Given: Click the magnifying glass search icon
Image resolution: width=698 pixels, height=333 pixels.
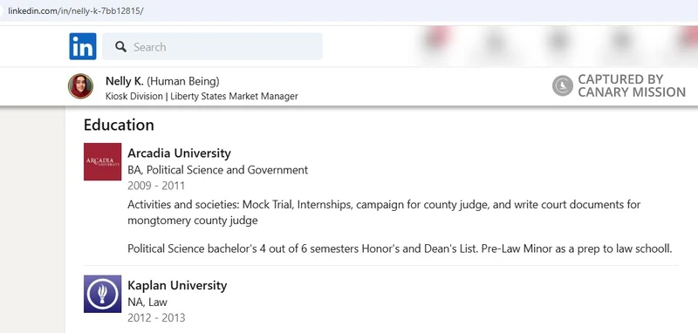Looking at the screenshot, I should click(120, 47).
